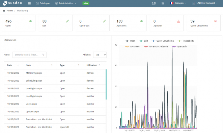Toggle the hamburger sidebar menu
The height and width of the screenshot is (133, 223).
point(29,3)
